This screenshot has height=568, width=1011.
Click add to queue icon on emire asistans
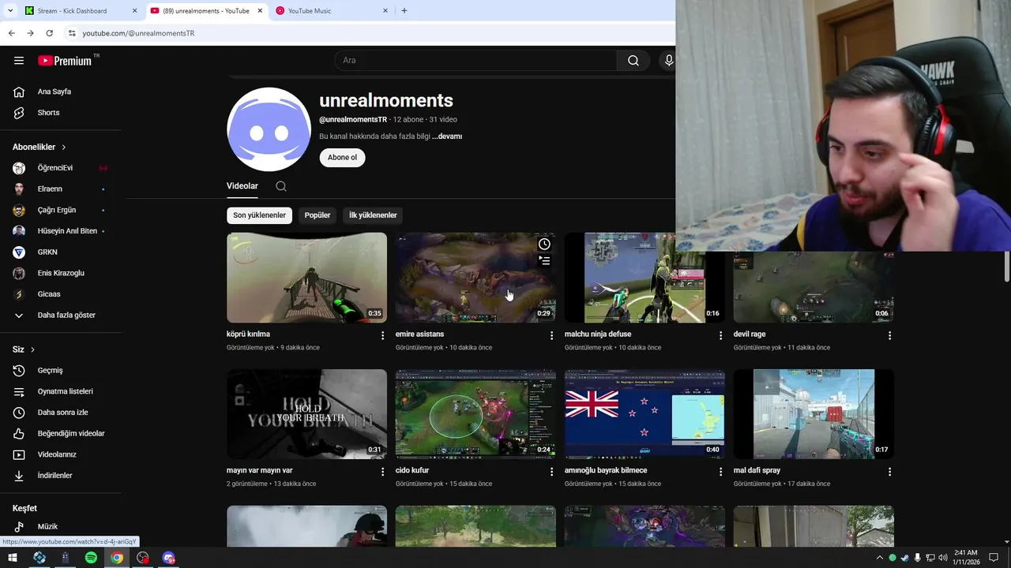click(x=544, y=260)
